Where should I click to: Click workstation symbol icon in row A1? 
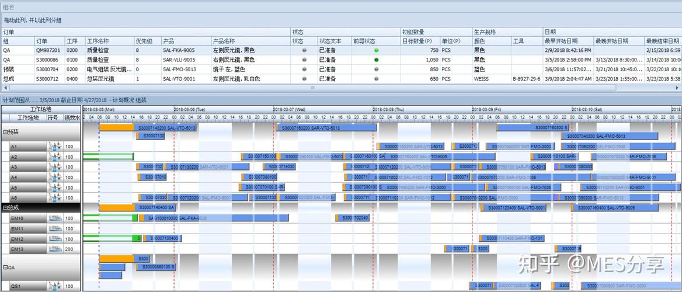(x=55, y=147)
